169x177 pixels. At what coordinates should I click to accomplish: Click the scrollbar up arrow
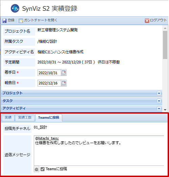coord(165,28)
